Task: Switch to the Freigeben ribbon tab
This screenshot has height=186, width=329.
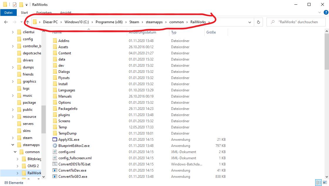Action: point(44,13)
